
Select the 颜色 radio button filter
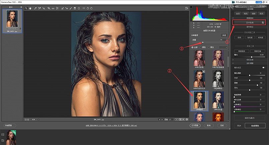point(200,47)
